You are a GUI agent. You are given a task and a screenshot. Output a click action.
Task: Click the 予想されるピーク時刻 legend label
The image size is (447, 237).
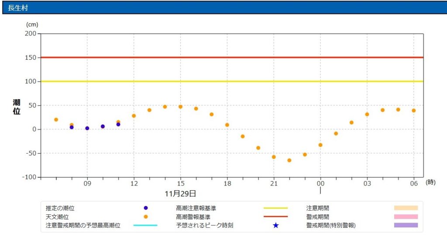(204, 225)
